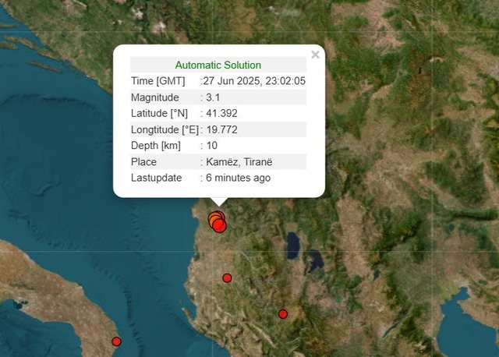Close the earthquake info popup
Viewport: 499px width, 357px height.
tap(315, 55)
